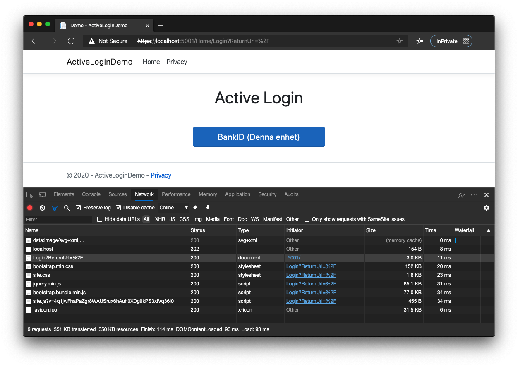Screen dimensions: 518x367
Task: Click the Not Secure warning icon
Action: tap(91, 41)
